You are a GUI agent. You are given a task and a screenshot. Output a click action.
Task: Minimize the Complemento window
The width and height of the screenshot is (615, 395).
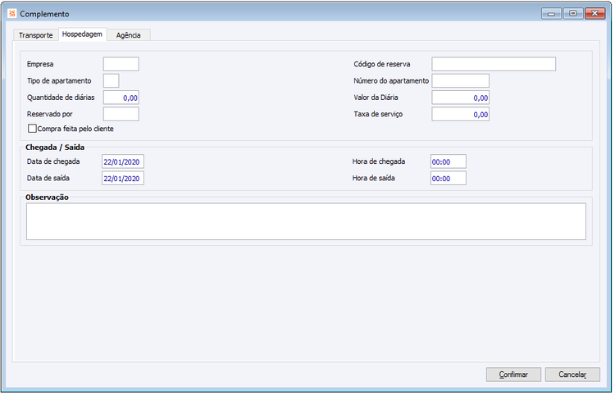[552, 14]
